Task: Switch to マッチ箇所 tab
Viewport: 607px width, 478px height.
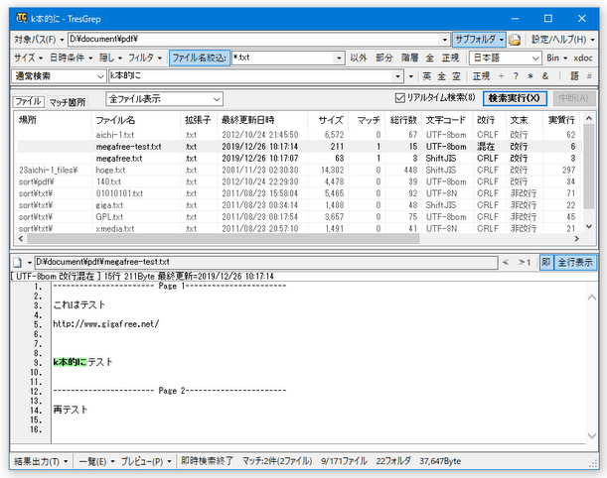Action: click(68, 102)
